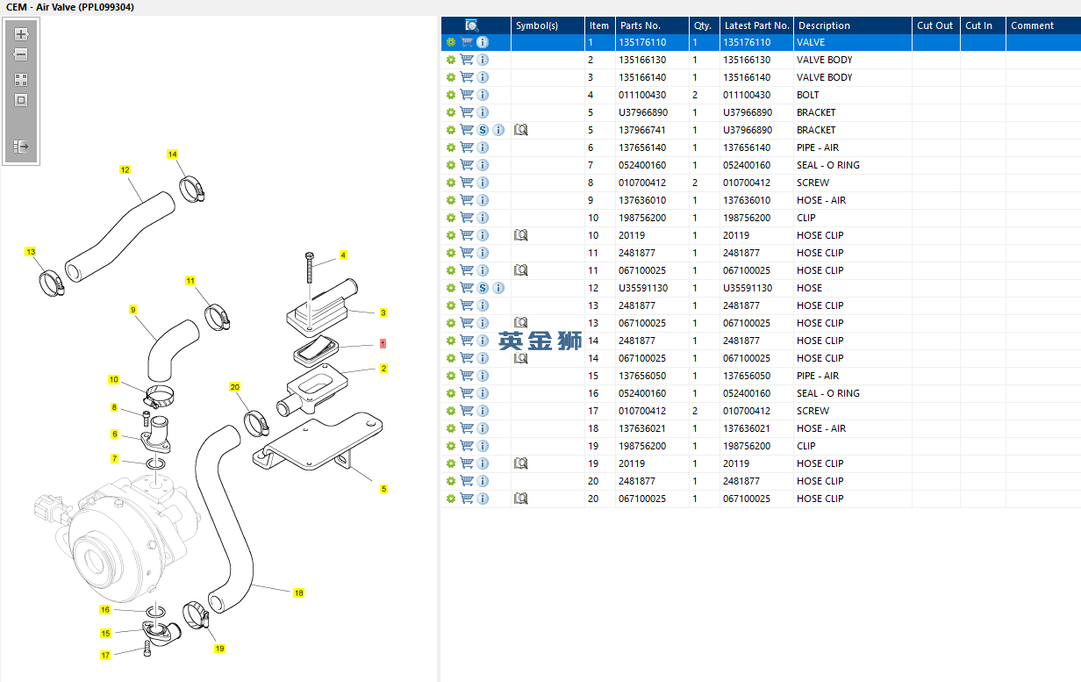The image size is (1081, 682).
Task: Click callout 12 hose label in diagram
Action: pyautogui.click(x=125, y=169)
